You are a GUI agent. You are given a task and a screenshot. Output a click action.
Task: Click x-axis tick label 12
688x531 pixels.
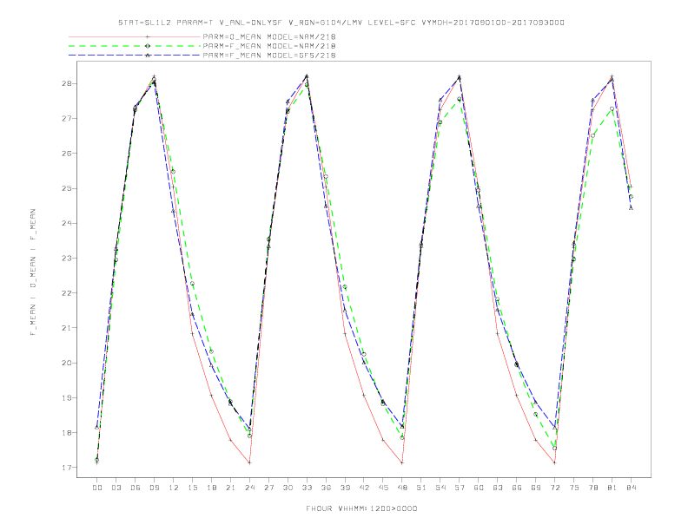coord(174,488)
